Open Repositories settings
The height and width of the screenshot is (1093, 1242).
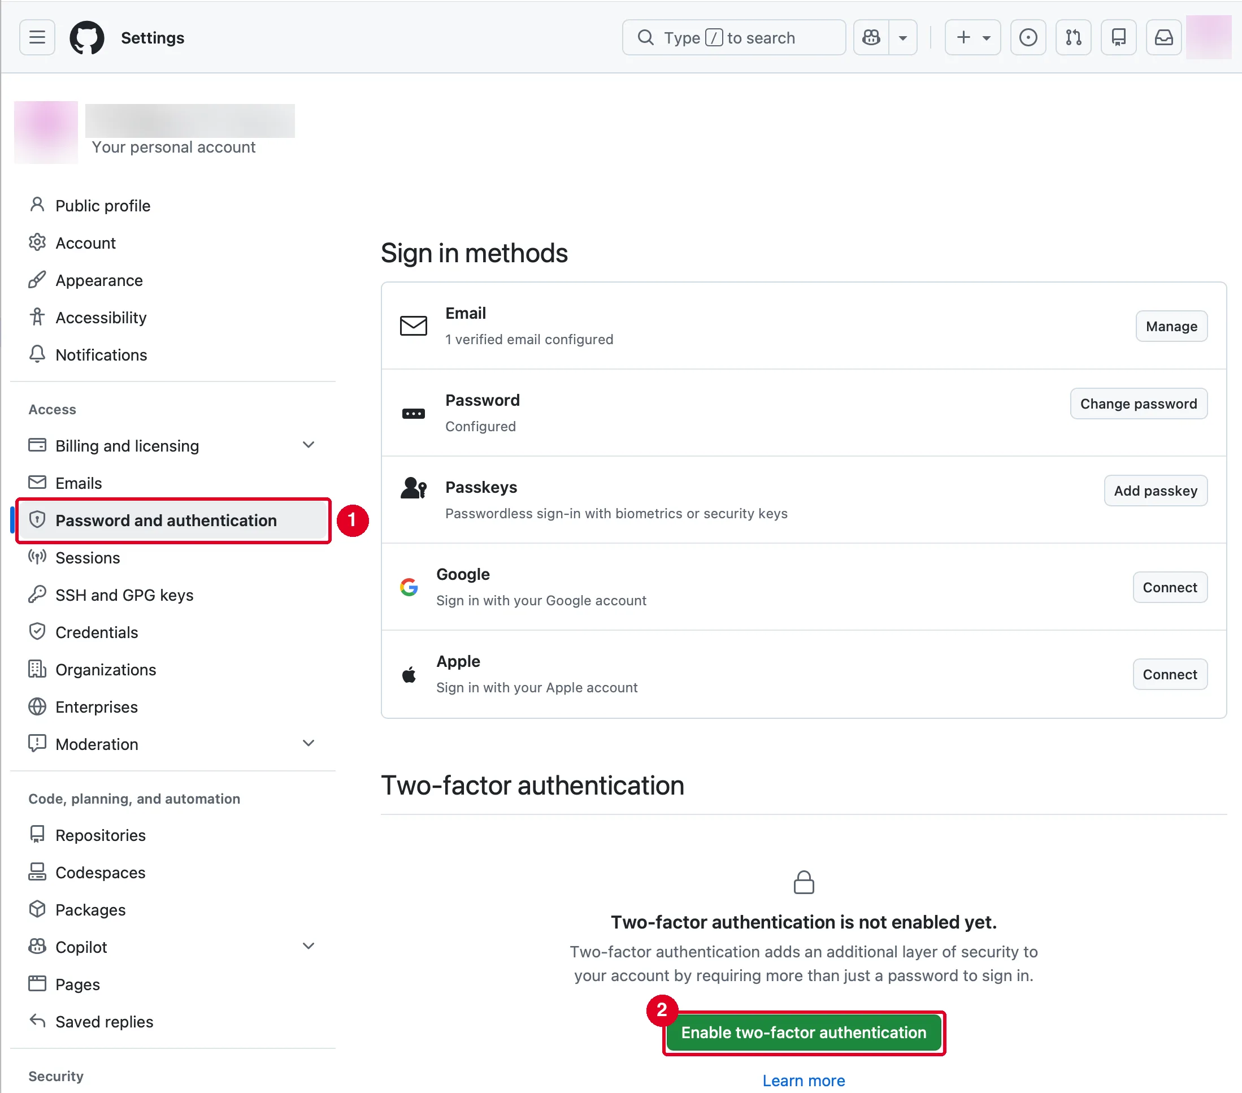tap(172, 835)
